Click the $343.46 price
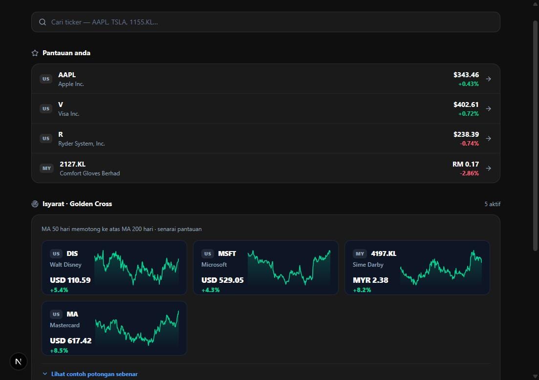539x380 pixels. [x=466, y=75]
